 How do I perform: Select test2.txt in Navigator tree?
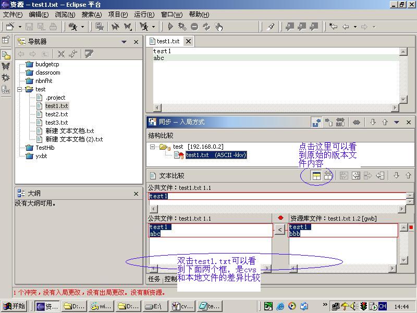(x=57, y=114)
